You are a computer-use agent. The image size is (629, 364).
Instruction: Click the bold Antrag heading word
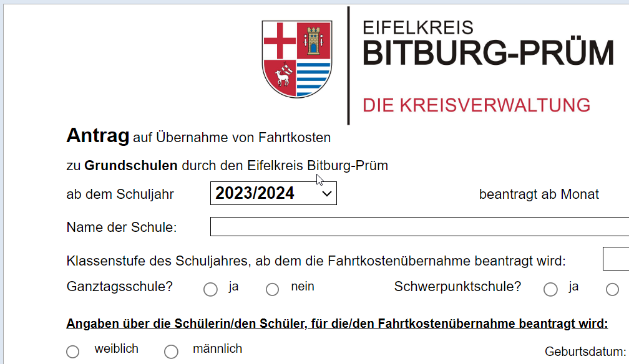(97, 135)
